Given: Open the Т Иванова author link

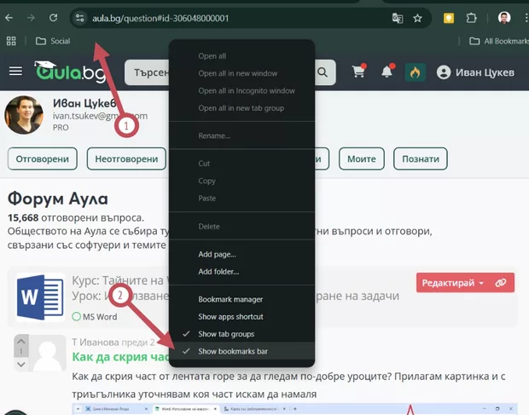Looking at the screenshot, I should pos(96,343).
